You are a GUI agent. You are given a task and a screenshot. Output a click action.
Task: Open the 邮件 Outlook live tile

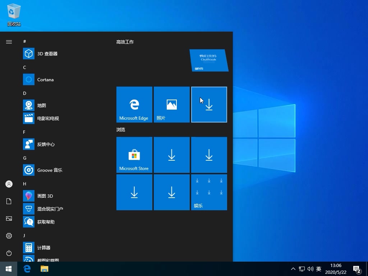[x=208, y=60]
